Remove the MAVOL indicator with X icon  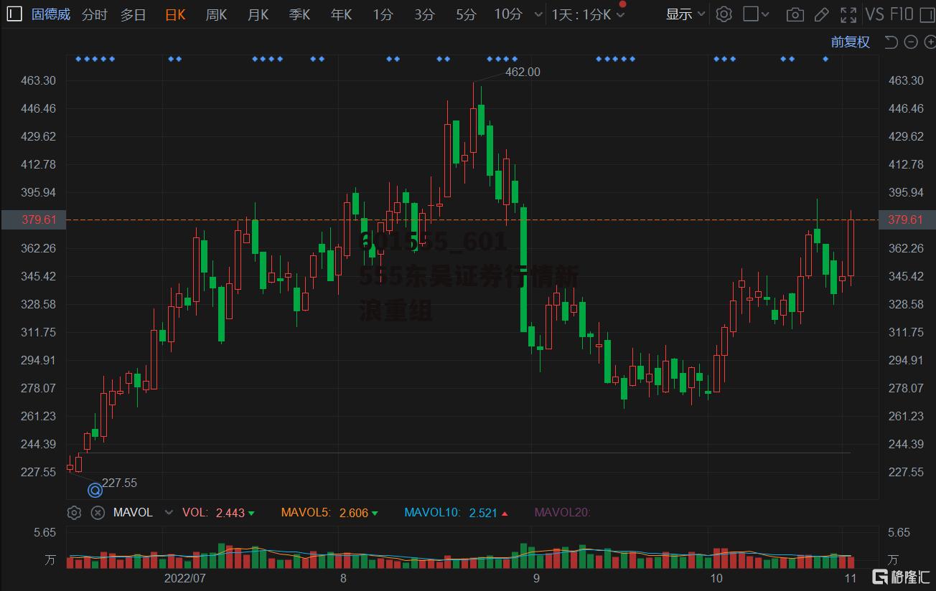click(98, 512)
